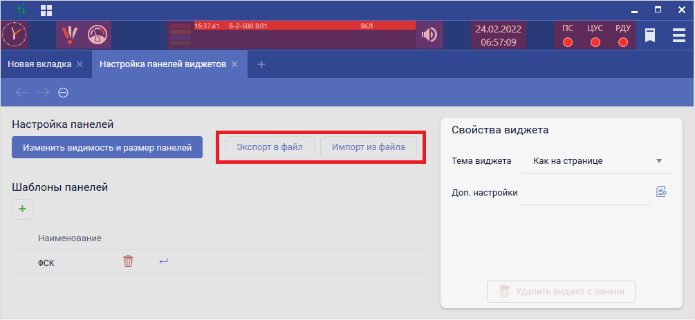695x320 pixels.
Task: Click Изменить видимость и размер панелей button
Action: [107, 147]
